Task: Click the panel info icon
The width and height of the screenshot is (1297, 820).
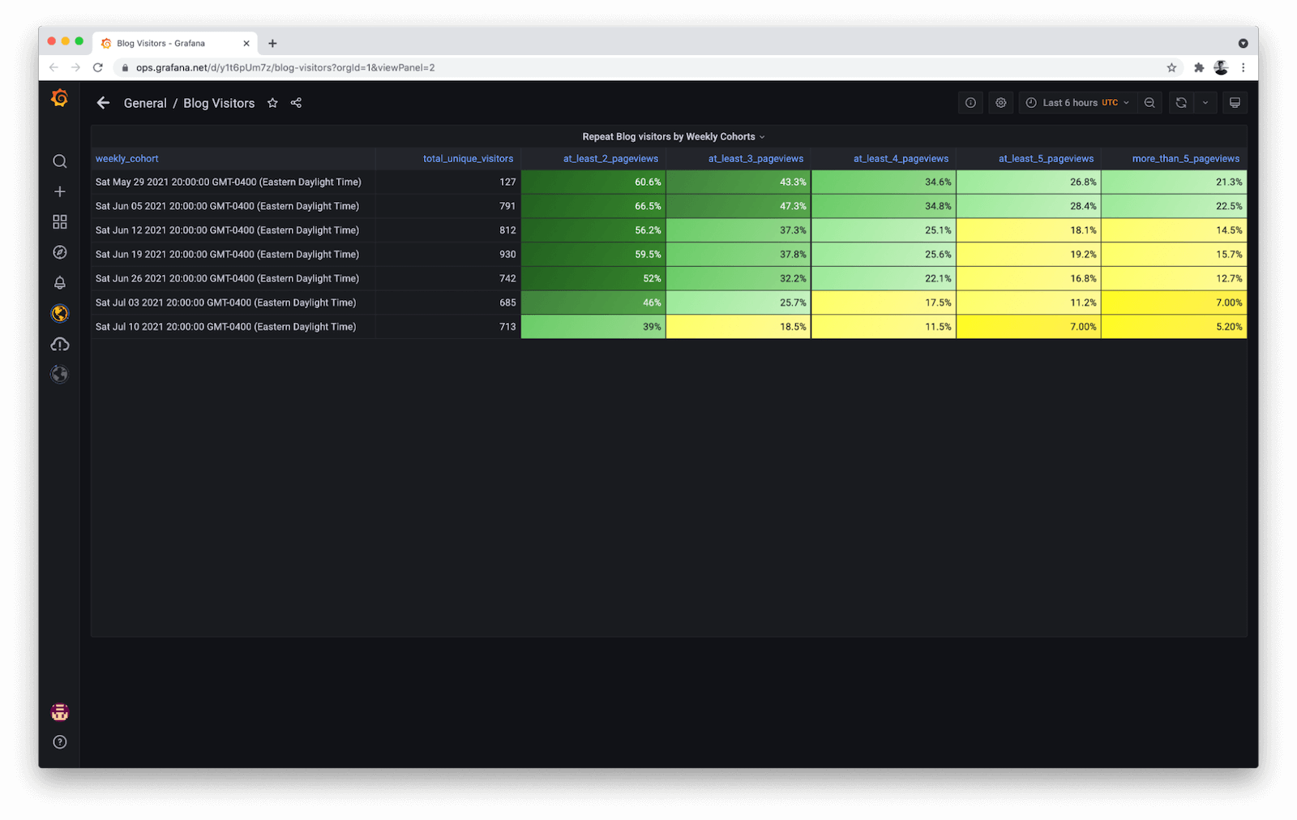Action: [970, 102]
